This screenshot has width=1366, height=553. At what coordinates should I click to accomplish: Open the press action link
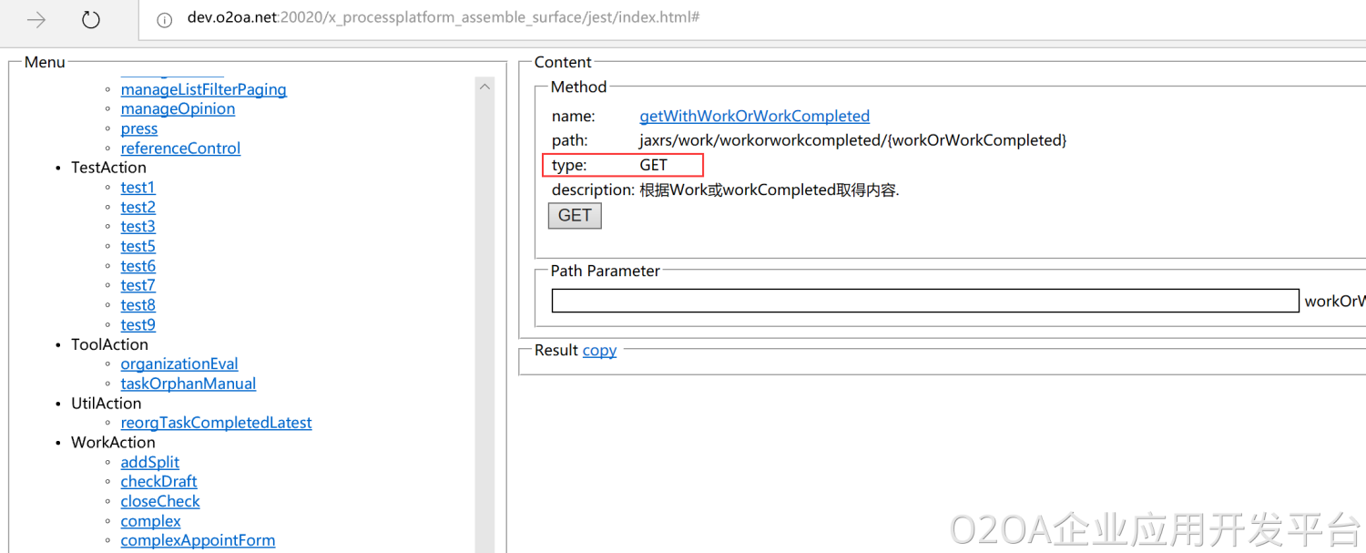pyautogui.click(x=139, y=128)
